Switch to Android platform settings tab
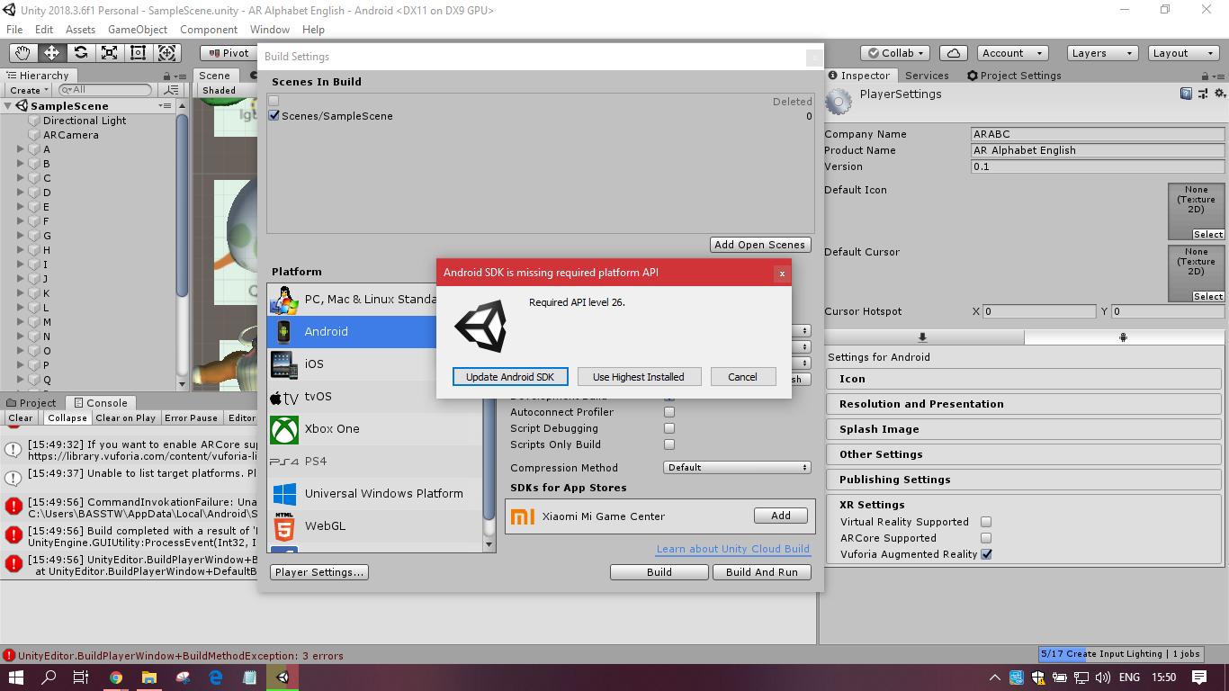This screenshot has height=691, width=1229. [x=1124, y=337]
